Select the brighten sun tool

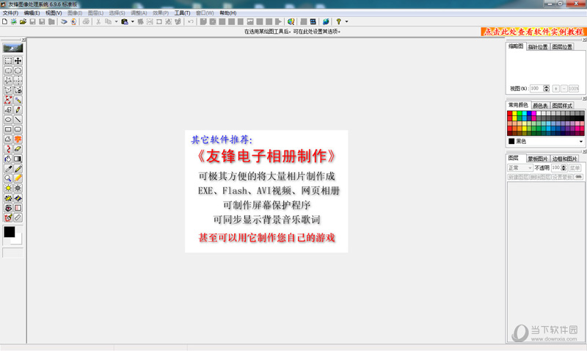[x=8, y=188]
